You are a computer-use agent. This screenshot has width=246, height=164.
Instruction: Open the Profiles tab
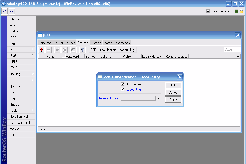pyautogui.click(x=96, y=43)
